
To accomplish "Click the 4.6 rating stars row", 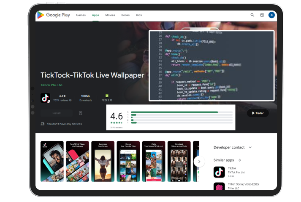I will [x=117, y=123].
